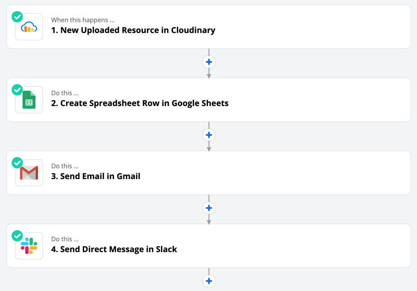417x291 pixels.
Task: Click the Cloudinary app icon in step 1
Action: point(29,27)
